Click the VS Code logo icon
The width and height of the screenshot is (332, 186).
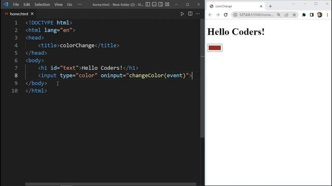tap(6, 4)
